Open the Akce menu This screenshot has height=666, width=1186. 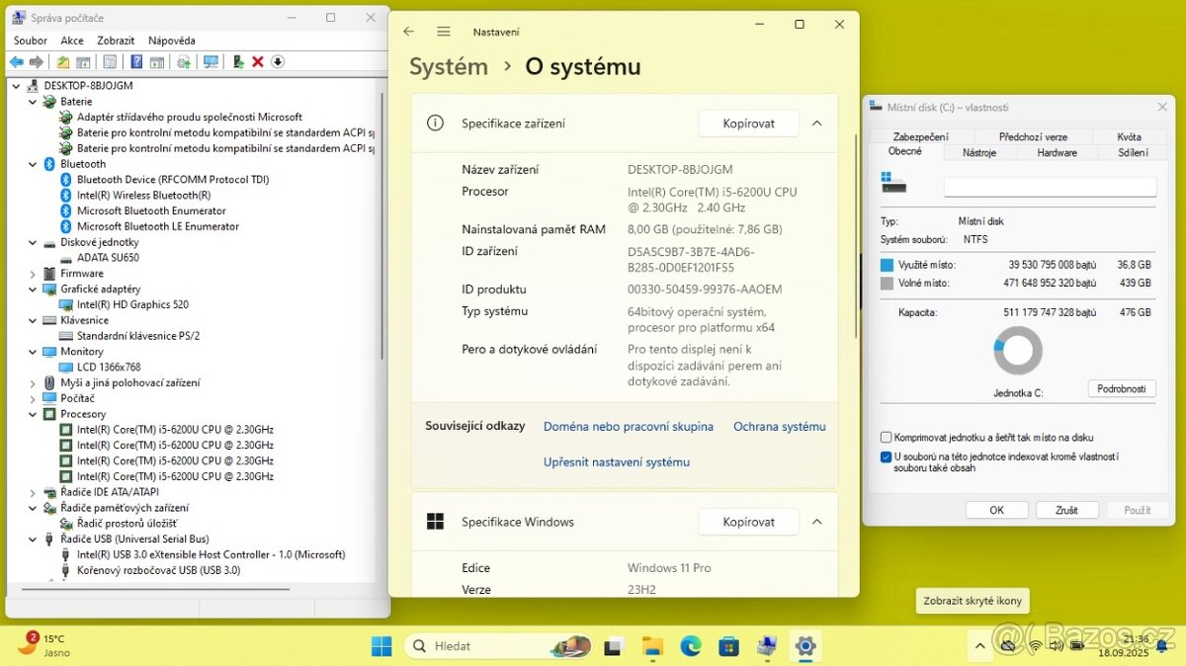(72, 41)
